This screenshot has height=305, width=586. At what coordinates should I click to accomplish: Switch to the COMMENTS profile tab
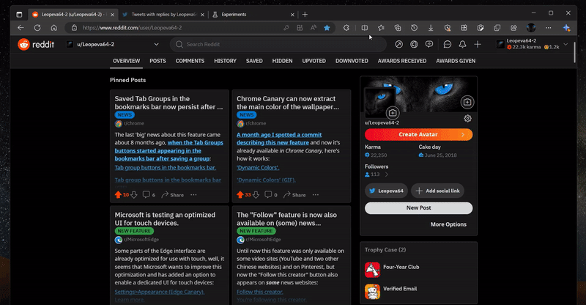point(190,61)
